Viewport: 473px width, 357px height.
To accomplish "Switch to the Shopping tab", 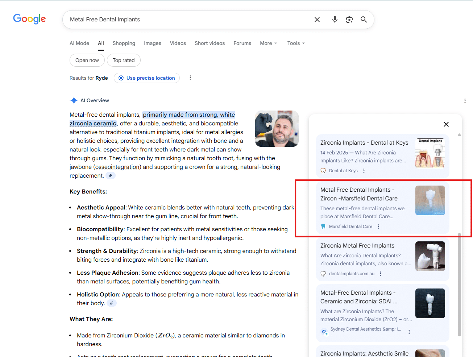I will click(x=124, y=43).
